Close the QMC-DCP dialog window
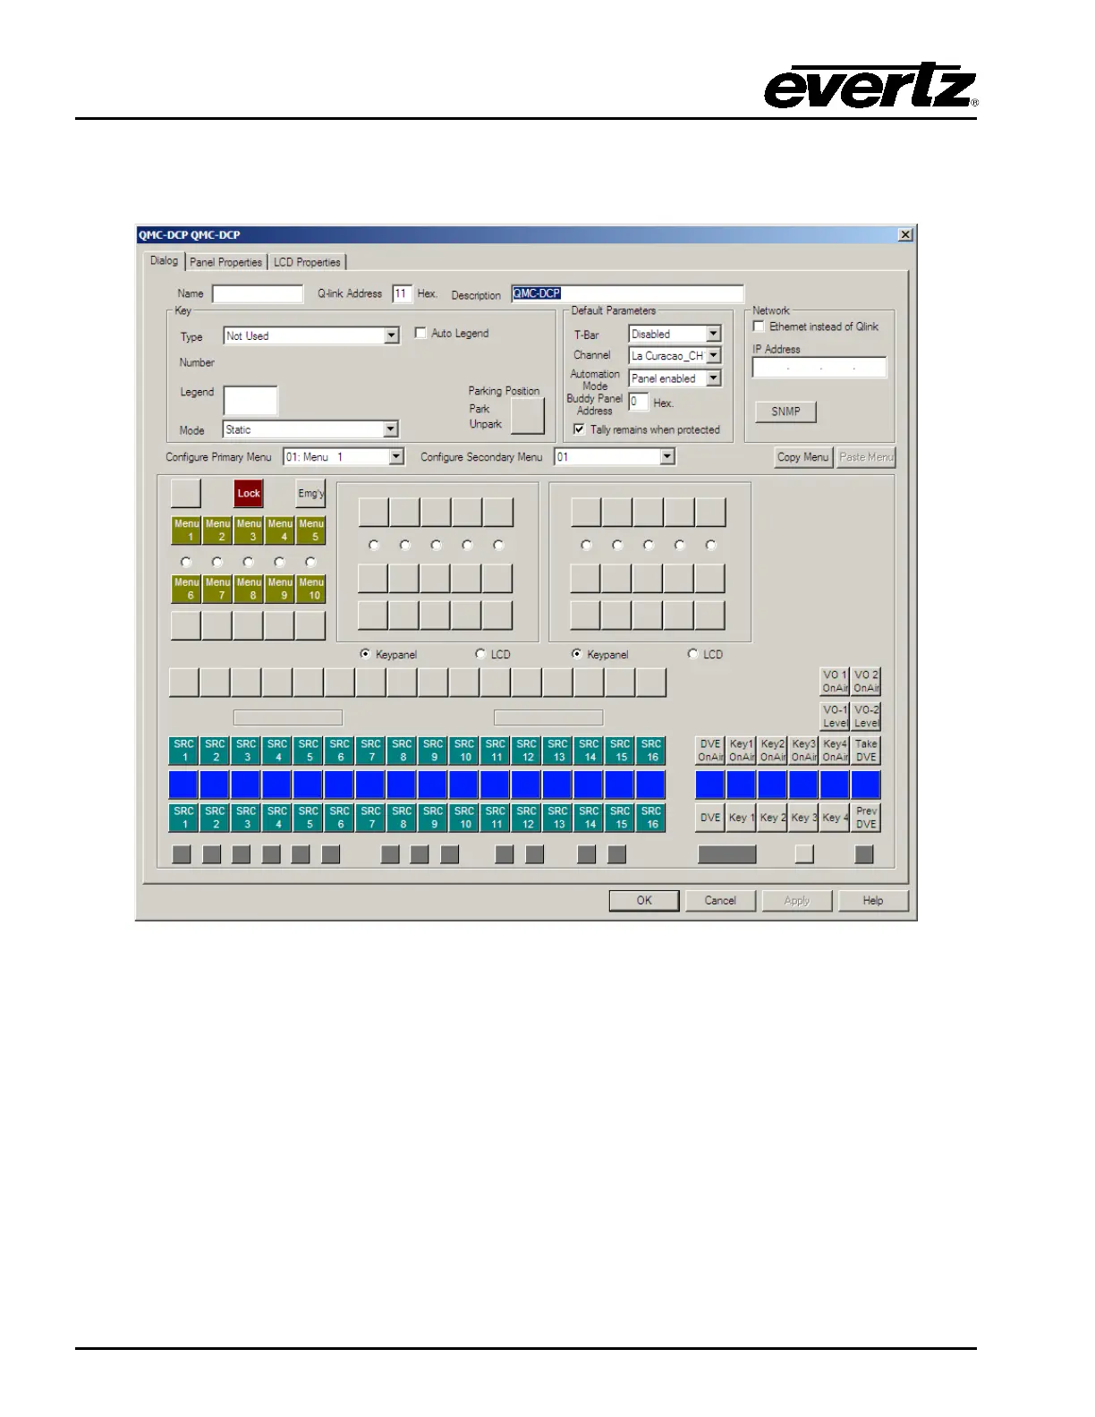The image size is (1095, 1417). [905, 234]
